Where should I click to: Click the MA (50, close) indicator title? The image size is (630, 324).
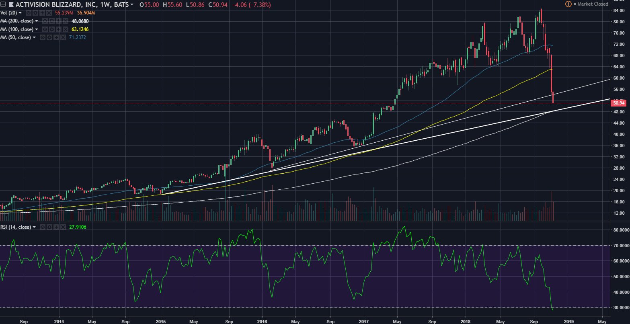point(16,37)
